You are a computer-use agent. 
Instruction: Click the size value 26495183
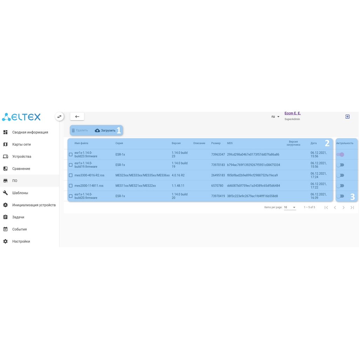pos(218,175)
